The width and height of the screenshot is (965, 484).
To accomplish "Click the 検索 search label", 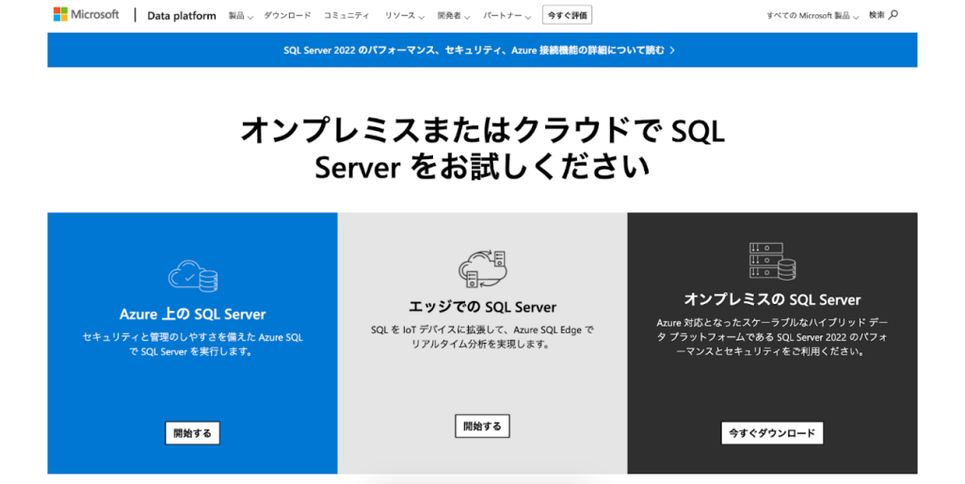I will [877, 15].
